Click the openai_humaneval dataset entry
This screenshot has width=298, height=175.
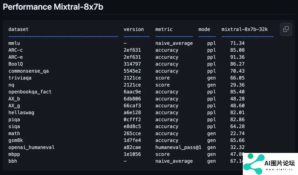pyautogui.click(x=31, y=147)
